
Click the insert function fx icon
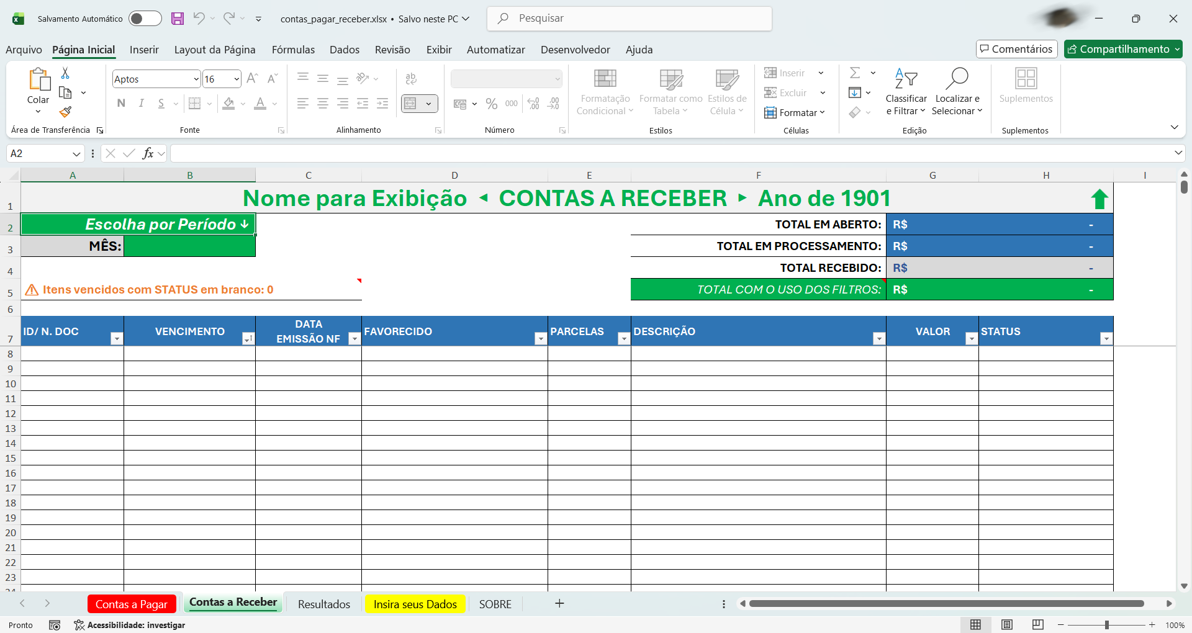148,153
